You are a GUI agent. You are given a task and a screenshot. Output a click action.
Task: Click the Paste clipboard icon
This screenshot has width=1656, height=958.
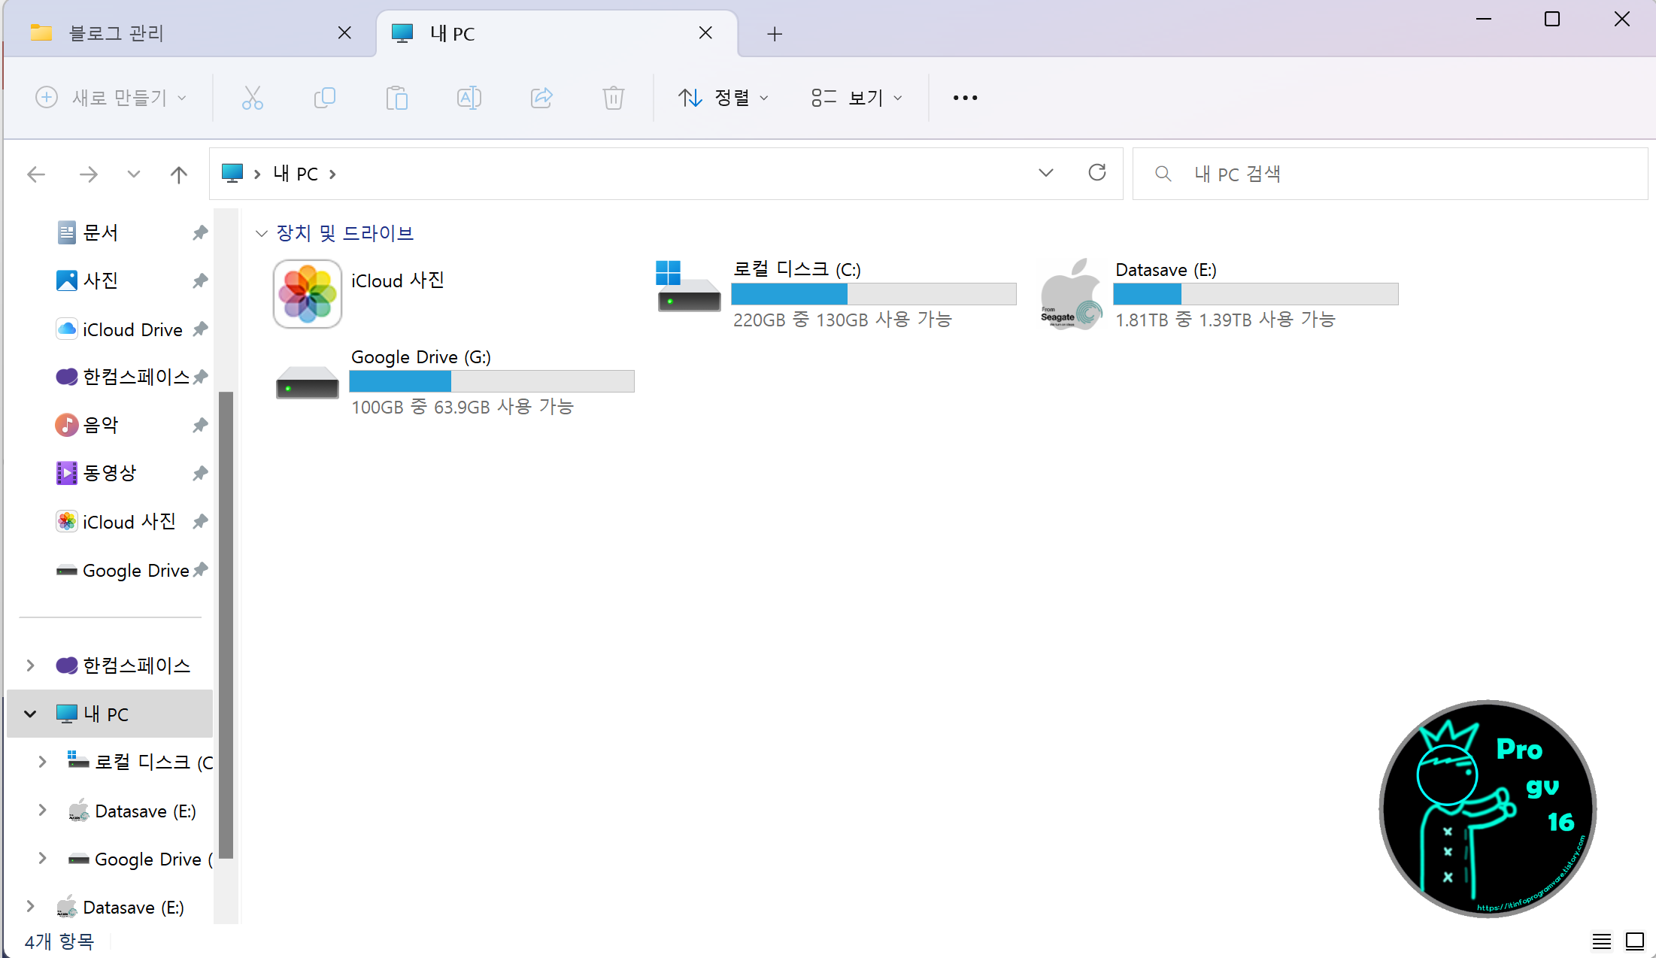(396, 98)
